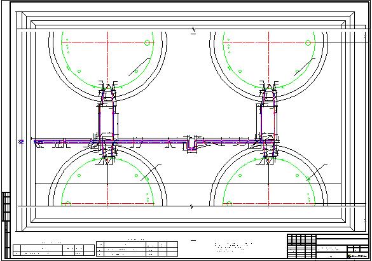The width and height of the screenshot is (372, 261).
Task: Click the notes text block beside the title block
Action: 233,246
